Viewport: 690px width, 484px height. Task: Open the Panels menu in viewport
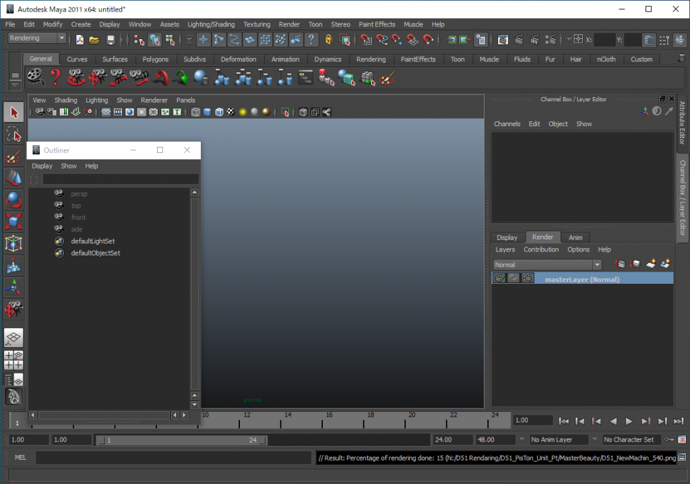click(x=186, y=100)
